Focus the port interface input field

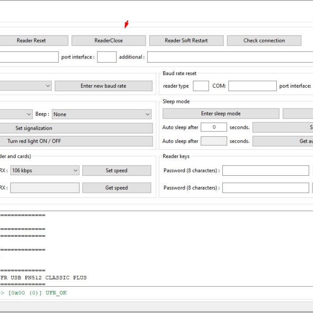[x=107, y=57]
